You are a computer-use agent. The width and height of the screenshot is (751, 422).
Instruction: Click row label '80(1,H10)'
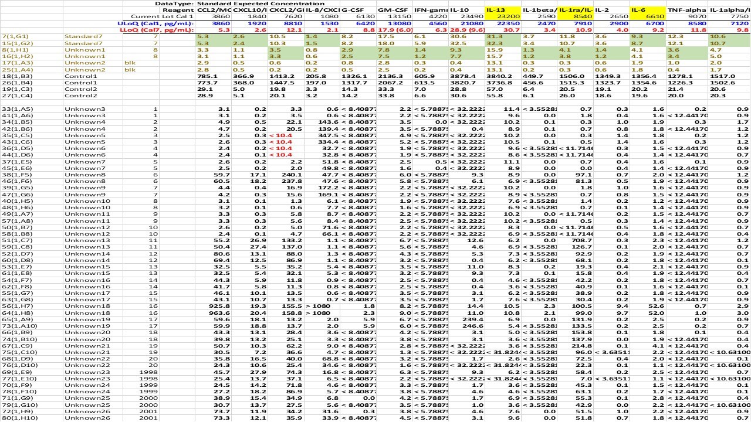tap(18, 417)
